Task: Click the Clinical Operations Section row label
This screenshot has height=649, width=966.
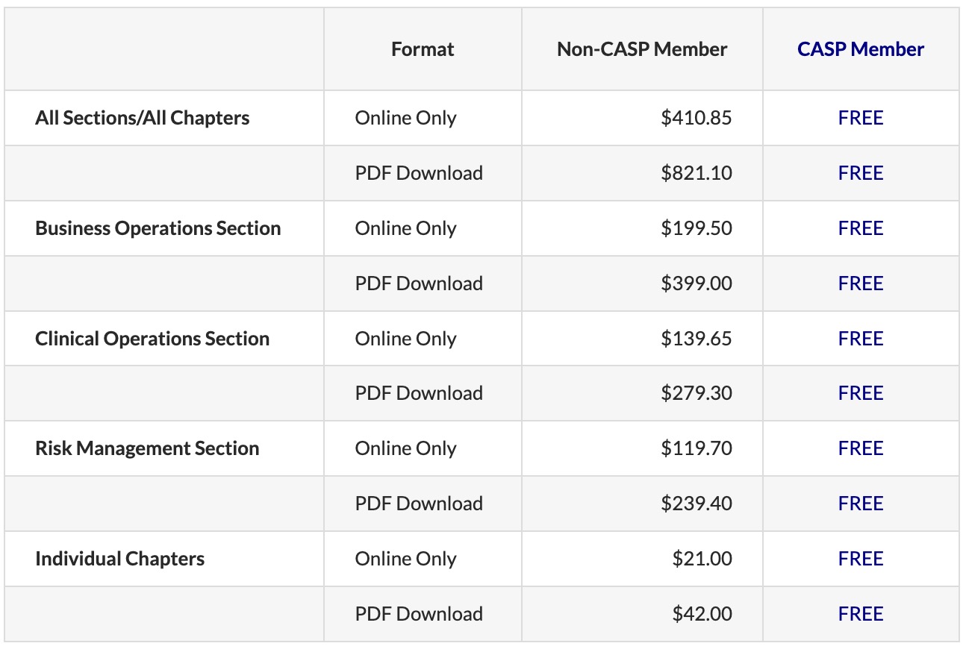Action: tap(152, 339)
